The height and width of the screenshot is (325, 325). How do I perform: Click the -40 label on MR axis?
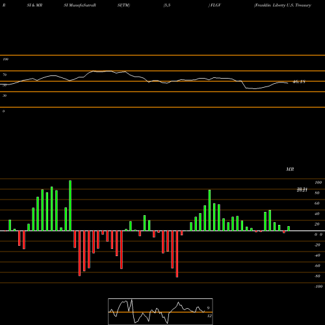317,255
